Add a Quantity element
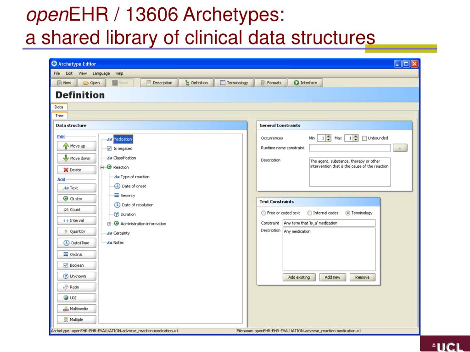The width and height of the screenshot is (470, 352). pos(77,231)
